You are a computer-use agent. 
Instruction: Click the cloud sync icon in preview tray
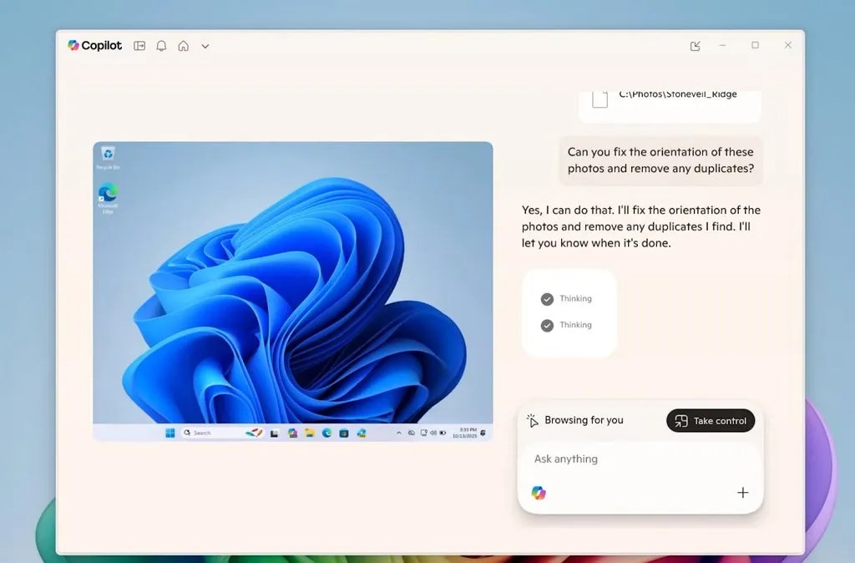point(411,433)
